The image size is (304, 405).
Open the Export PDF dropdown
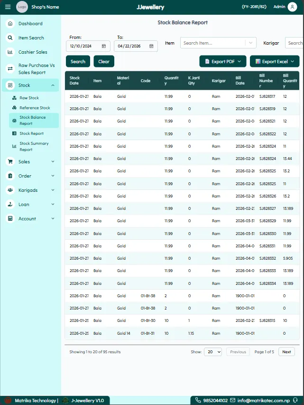click(223, 61)
